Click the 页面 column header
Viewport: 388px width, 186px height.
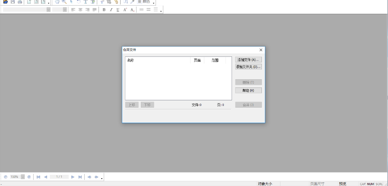click(197, 60)
